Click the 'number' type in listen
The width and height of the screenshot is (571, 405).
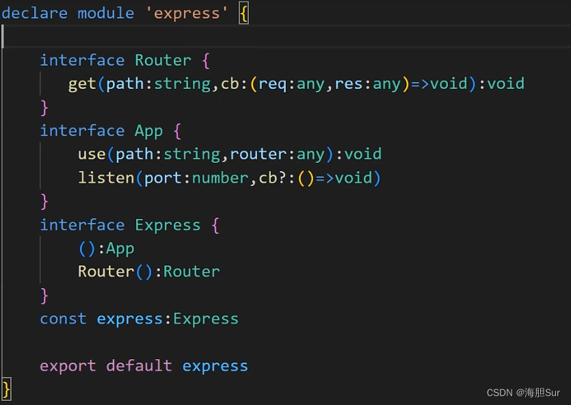220,178
